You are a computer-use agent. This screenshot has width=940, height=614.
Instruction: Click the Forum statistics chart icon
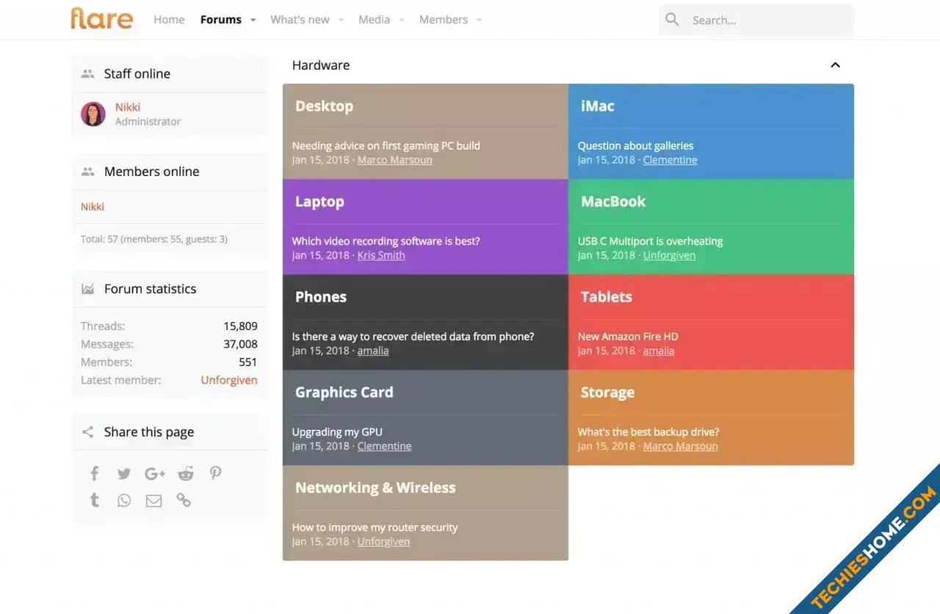[88, 289]
